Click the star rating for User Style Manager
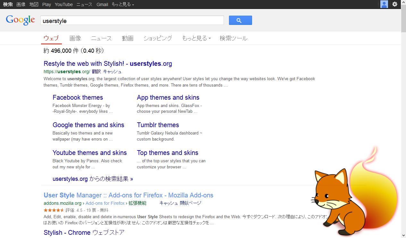Screen dimensions: 406x238 pyautogui.click(x=54, y=210)
